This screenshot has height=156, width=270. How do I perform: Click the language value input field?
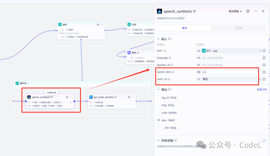231,58
